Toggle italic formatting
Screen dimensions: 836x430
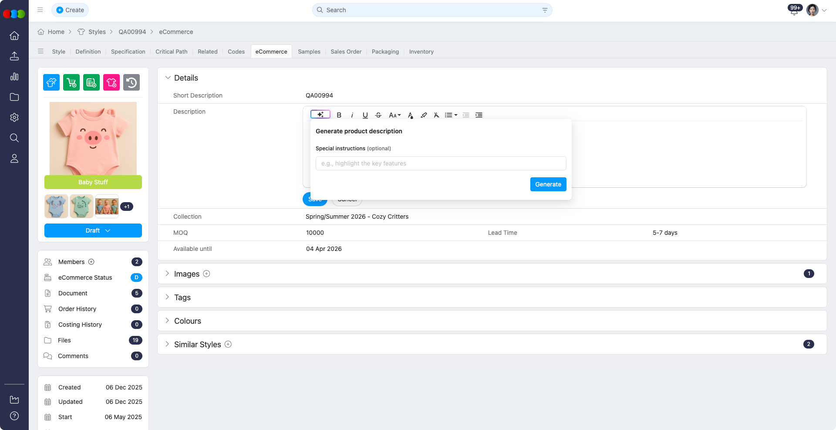(352, 115)
